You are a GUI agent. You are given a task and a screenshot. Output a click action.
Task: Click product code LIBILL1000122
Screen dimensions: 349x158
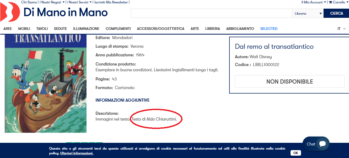(266, 65)
